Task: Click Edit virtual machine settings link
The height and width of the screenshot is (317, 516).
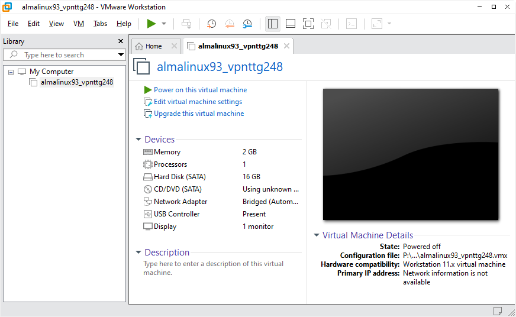Action: pos(198,102)
